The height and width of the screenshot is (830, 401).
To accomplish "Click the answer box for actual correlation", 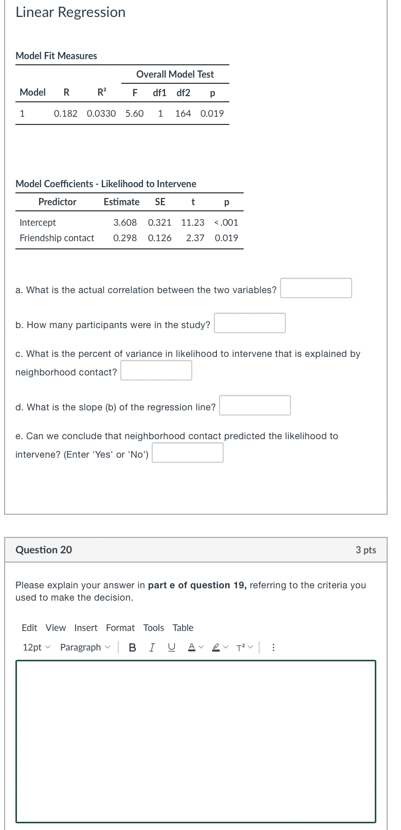I will (316, 288).
